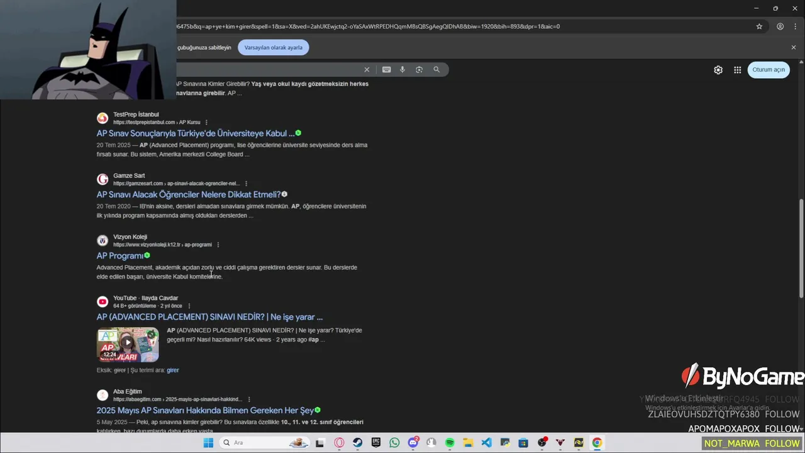
Task: Open Visual Studio Code from the taskbar
Action: pos(487,443)
